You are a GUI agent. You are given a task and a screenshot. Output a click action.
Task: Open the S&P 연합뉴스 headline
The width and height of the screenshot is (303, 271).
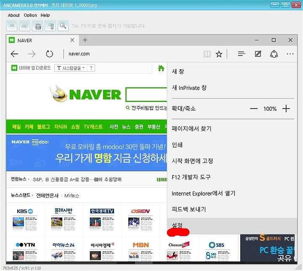click(77, 180)
